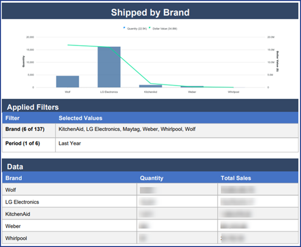This screenshot has width=301, height=247.
Task: Click 'Whirlpool' label on chart x-axis
Action: point(234,92)
